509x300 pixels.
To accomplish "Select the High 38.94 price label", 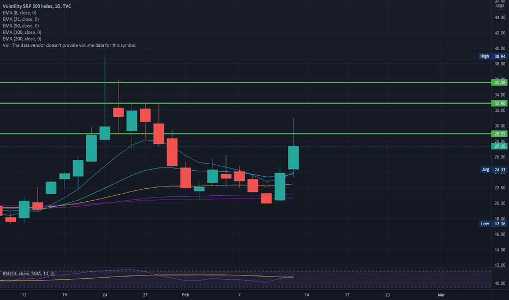I will click(x=493, y=56).
